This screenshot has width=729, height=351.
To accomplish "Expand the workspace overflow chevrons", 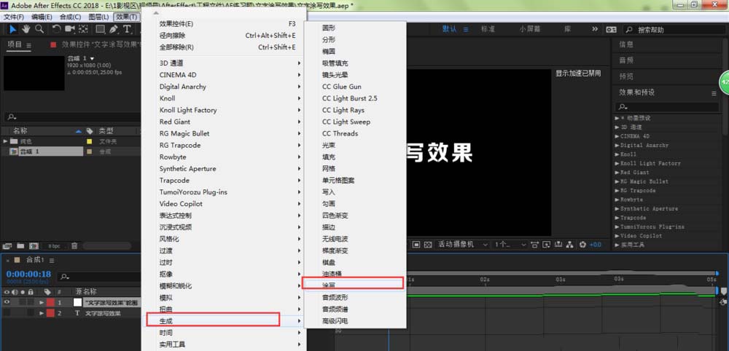I will click(595, 29).
